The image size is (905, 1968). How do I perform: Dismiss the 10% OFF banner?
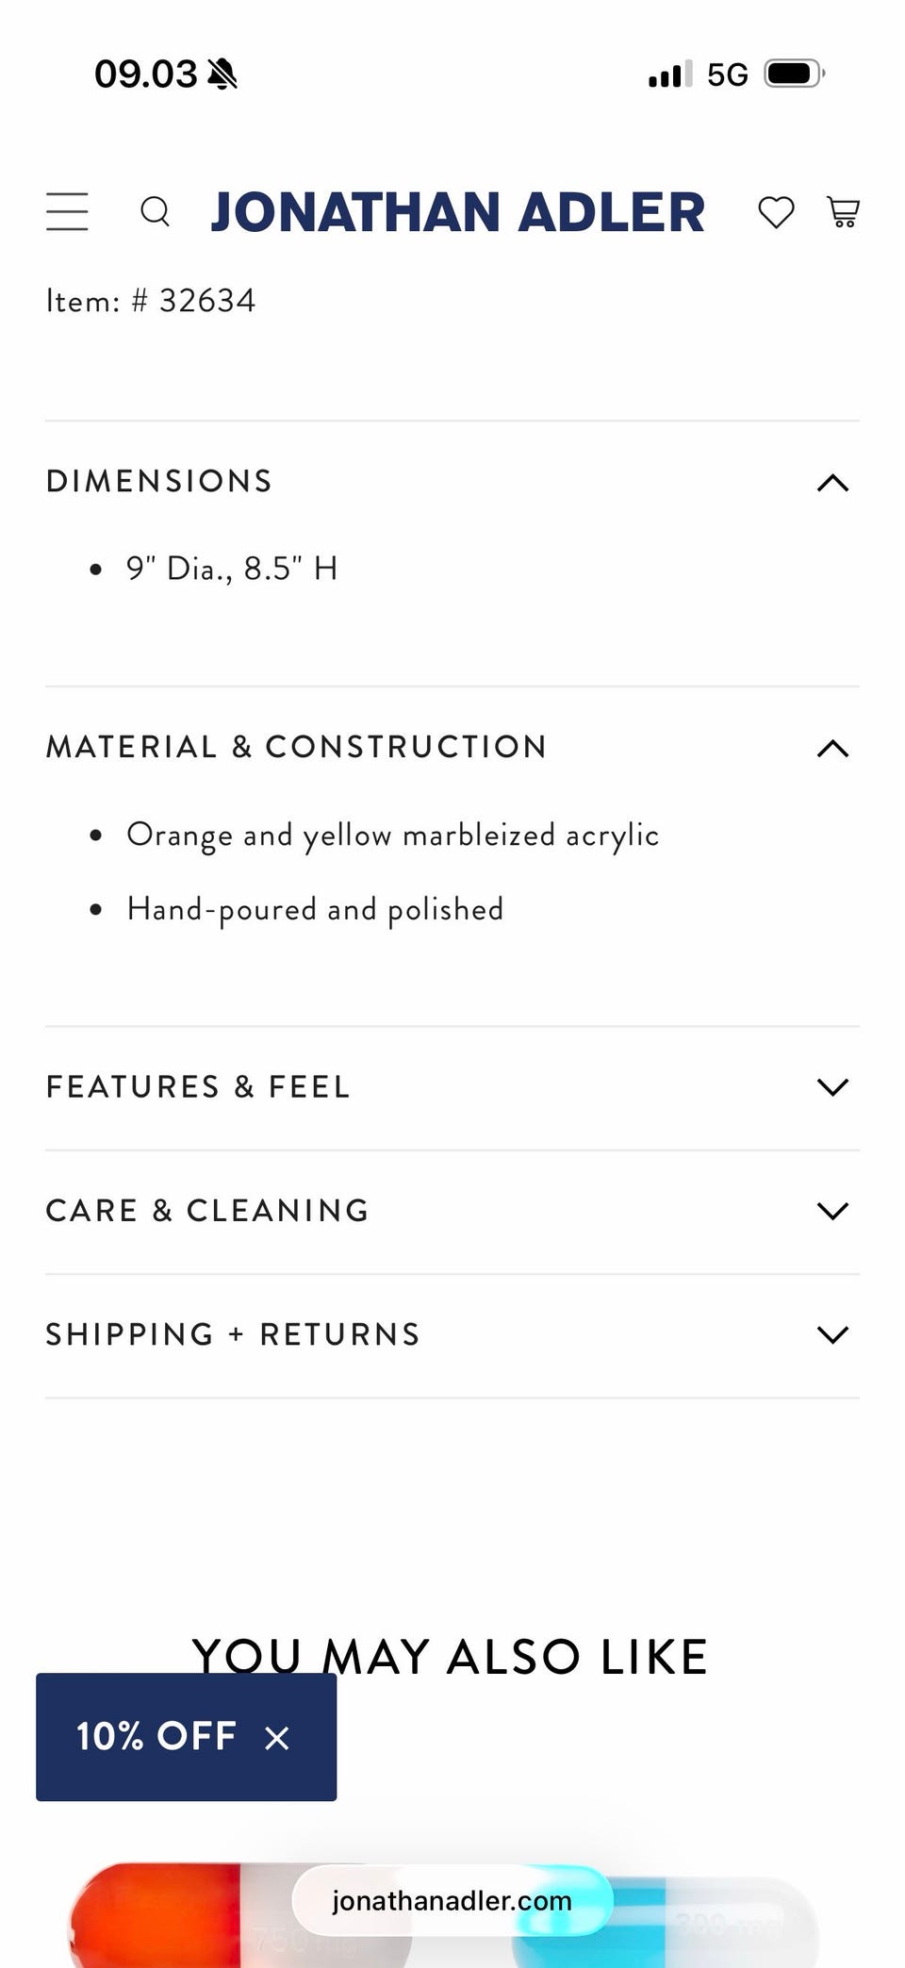coord(276,1737)
